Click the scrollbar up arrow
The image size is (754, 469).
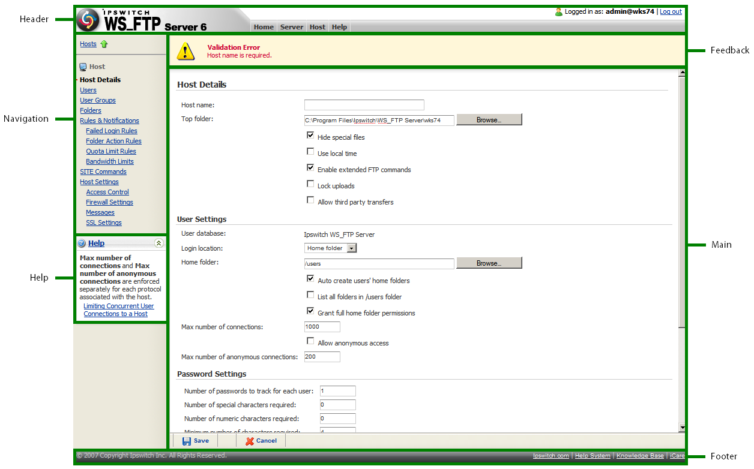pyautogui.click(x=682, y=73)
